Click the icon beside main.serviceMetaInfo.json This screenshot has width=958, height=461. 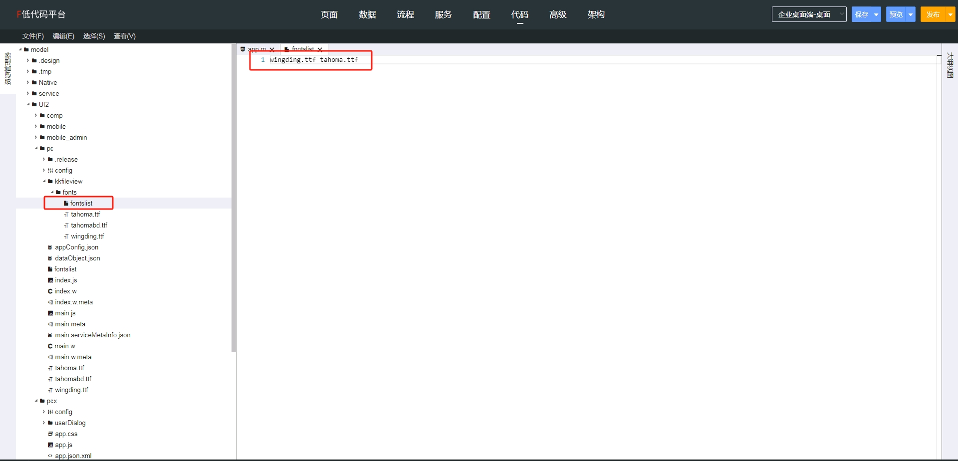[50, 335]
